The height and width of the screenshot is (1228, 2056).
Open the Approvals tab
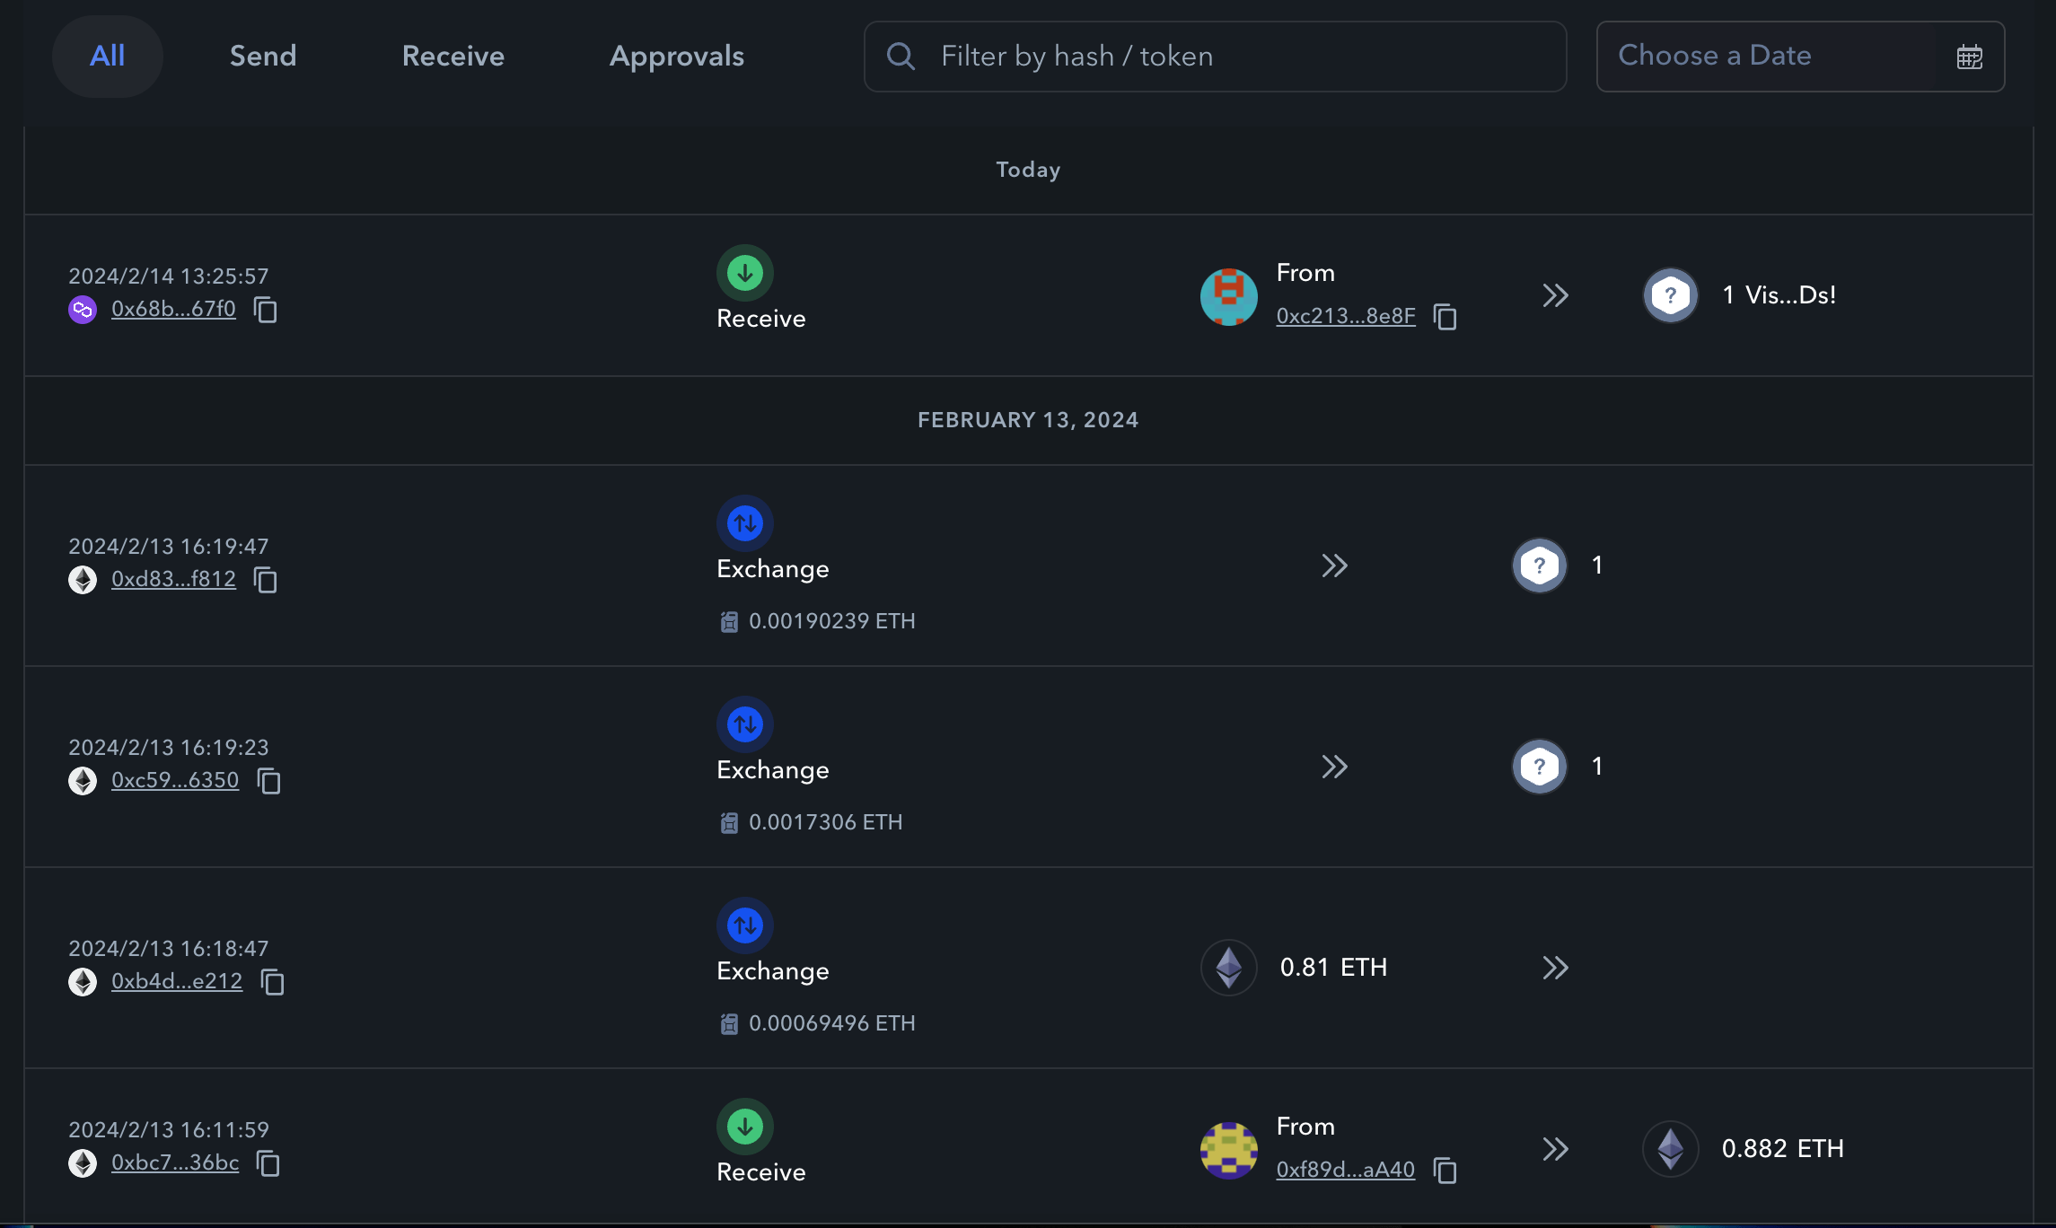pos(677,56)
